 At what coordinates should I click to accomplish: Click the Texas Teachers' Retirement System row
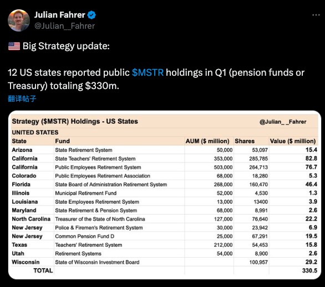click(164, 244)
